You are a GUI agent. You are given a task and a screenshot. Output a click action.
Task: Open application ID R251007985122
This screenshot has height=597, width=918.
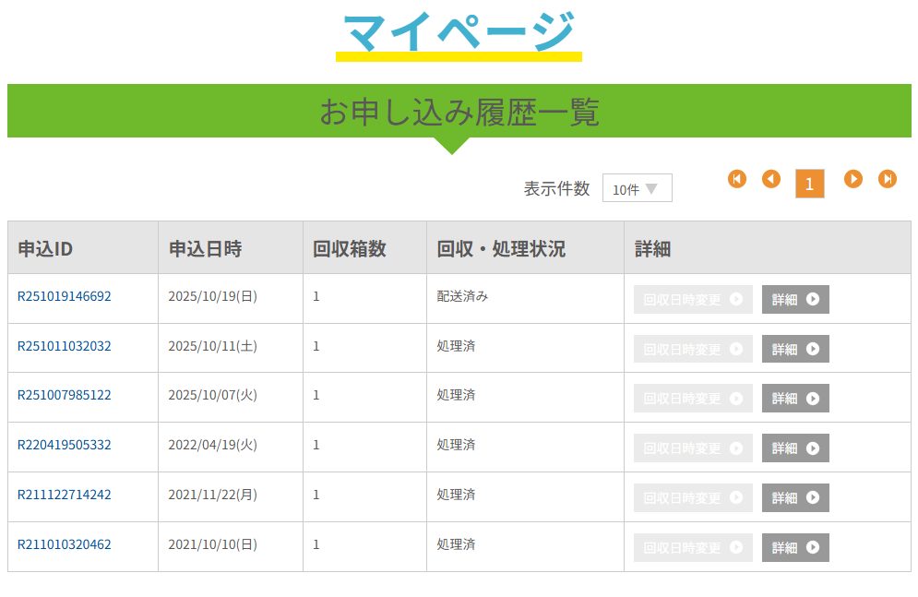point(65,396)
